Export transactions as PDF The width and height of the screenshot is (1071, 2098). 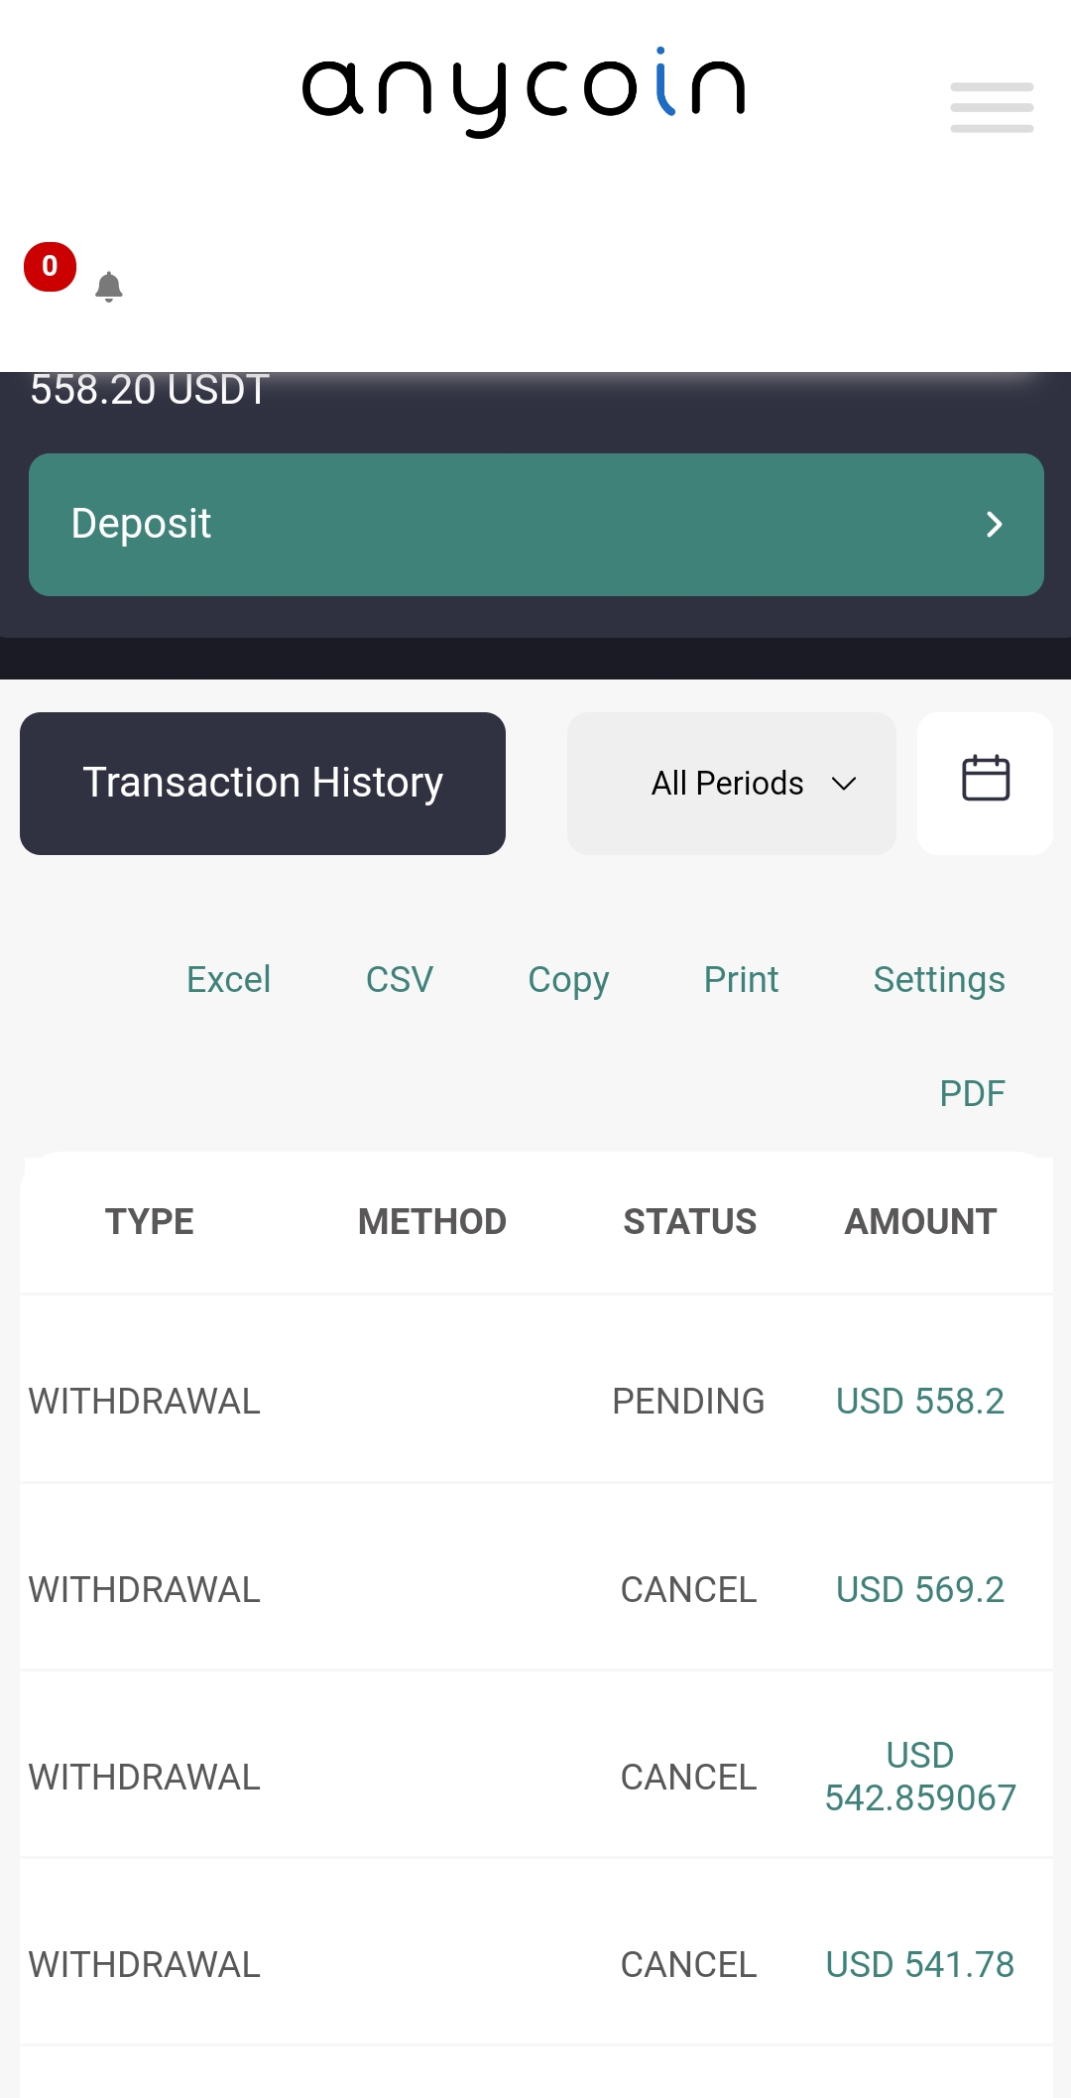972,1094
